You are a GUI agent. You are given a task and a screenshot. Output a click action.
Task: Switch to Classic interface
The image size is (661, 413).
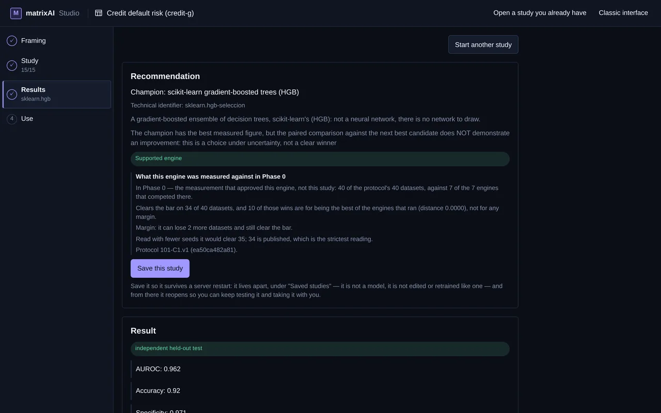(x=623, y=13)
